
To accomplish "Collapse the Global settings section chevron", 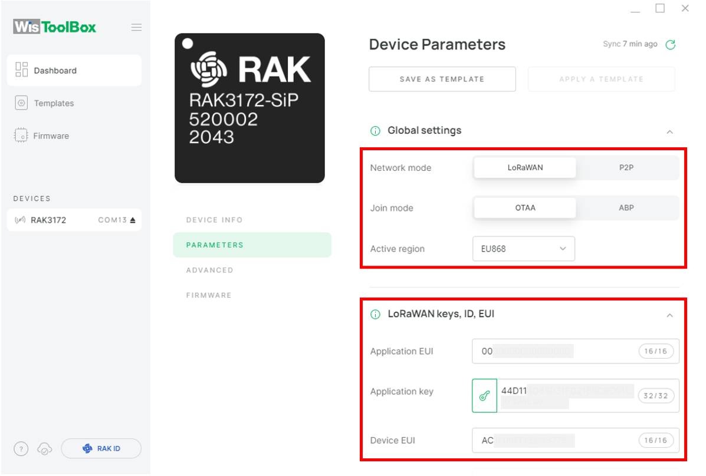I will coord(670,132).
